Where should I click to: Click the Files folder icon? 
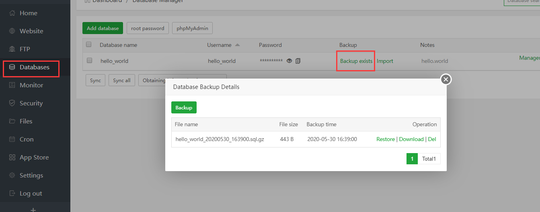[12, 121]
